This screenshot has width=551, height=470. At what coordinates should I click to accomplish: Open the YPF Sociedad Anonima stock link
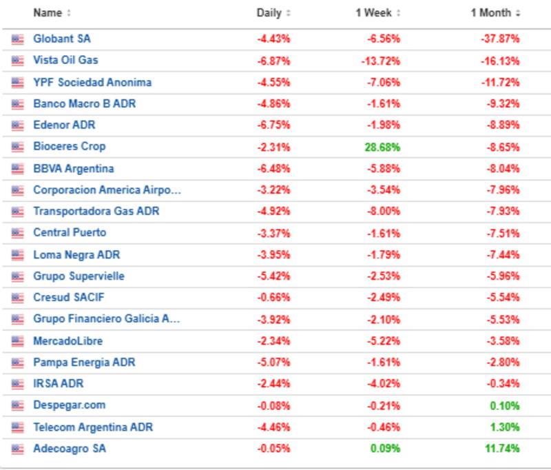[92, 82]
